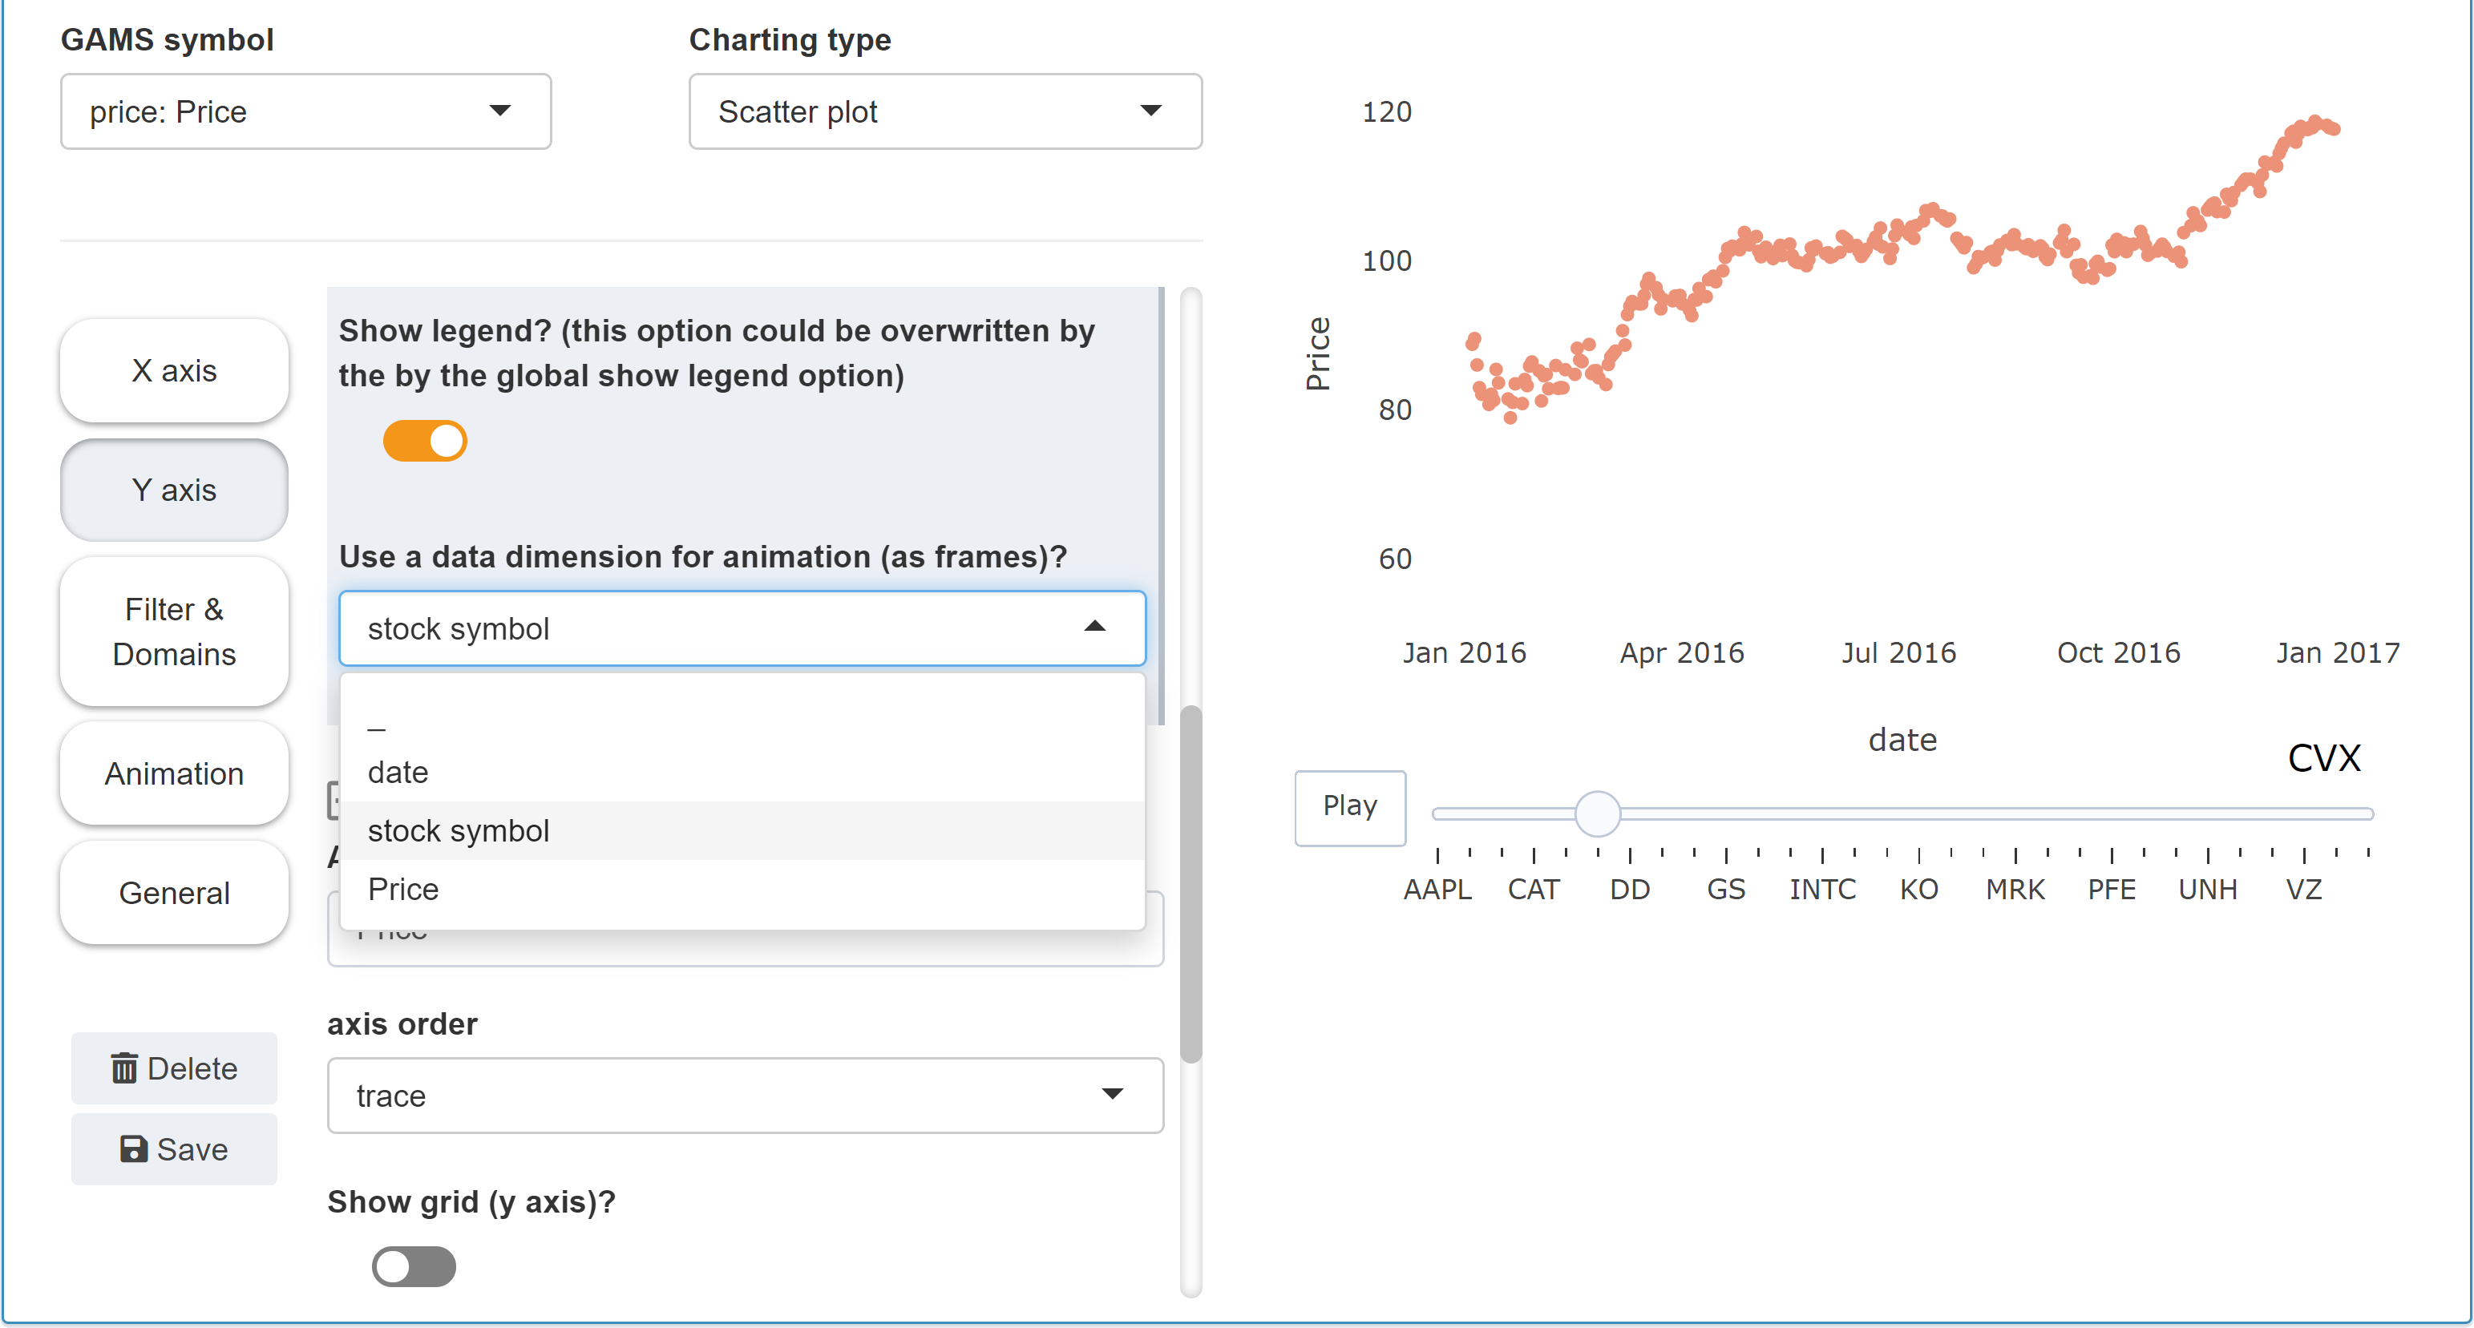Open the GAMS symbol selector

click(x=305, y=111)
